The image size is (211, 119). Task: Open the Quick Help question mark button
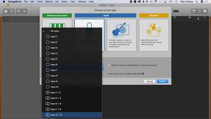pos(12,11)
